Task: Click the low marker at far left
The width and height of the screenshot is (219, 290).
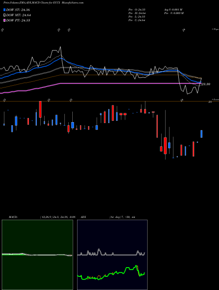Action: coord(4,100)
